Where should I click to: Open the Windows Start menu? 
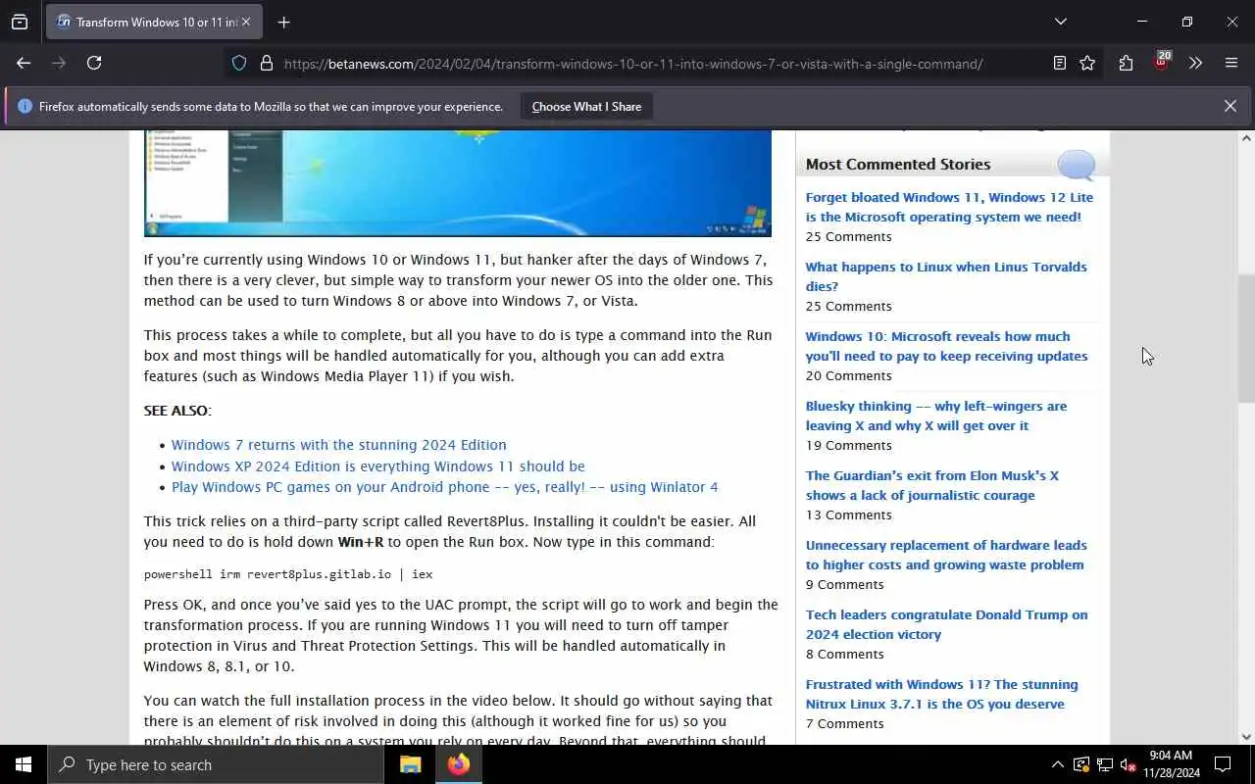pyautogui.click(x=24, y=764)
